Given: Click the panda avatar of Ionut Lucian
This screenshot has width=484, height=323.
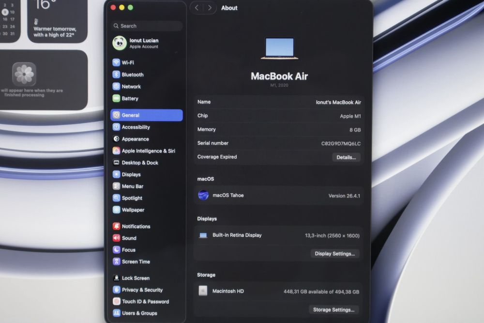Looking at the screenshot, I should (120, 43).
